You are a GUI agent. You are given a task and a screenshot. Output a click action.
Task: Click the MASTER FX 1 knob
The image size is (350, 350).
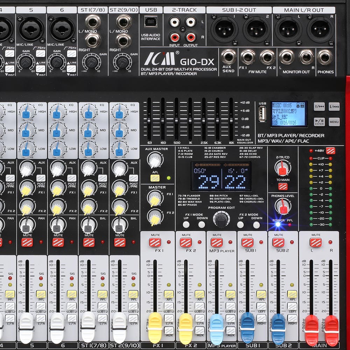click(x=155, y=198)
